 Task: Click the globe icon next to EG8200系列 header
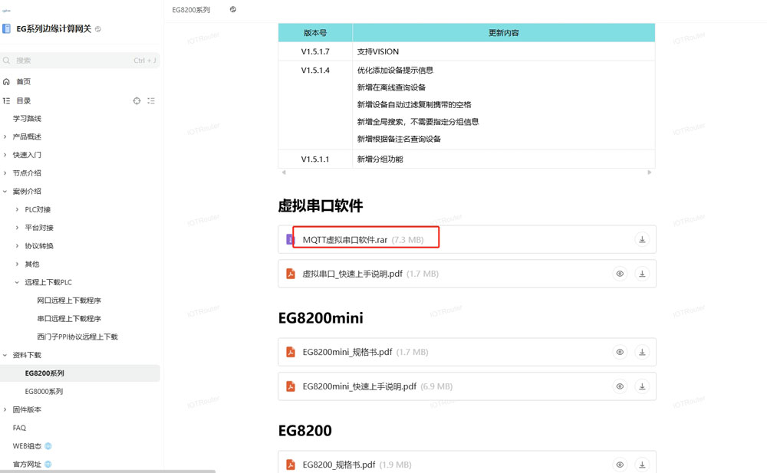232,10
